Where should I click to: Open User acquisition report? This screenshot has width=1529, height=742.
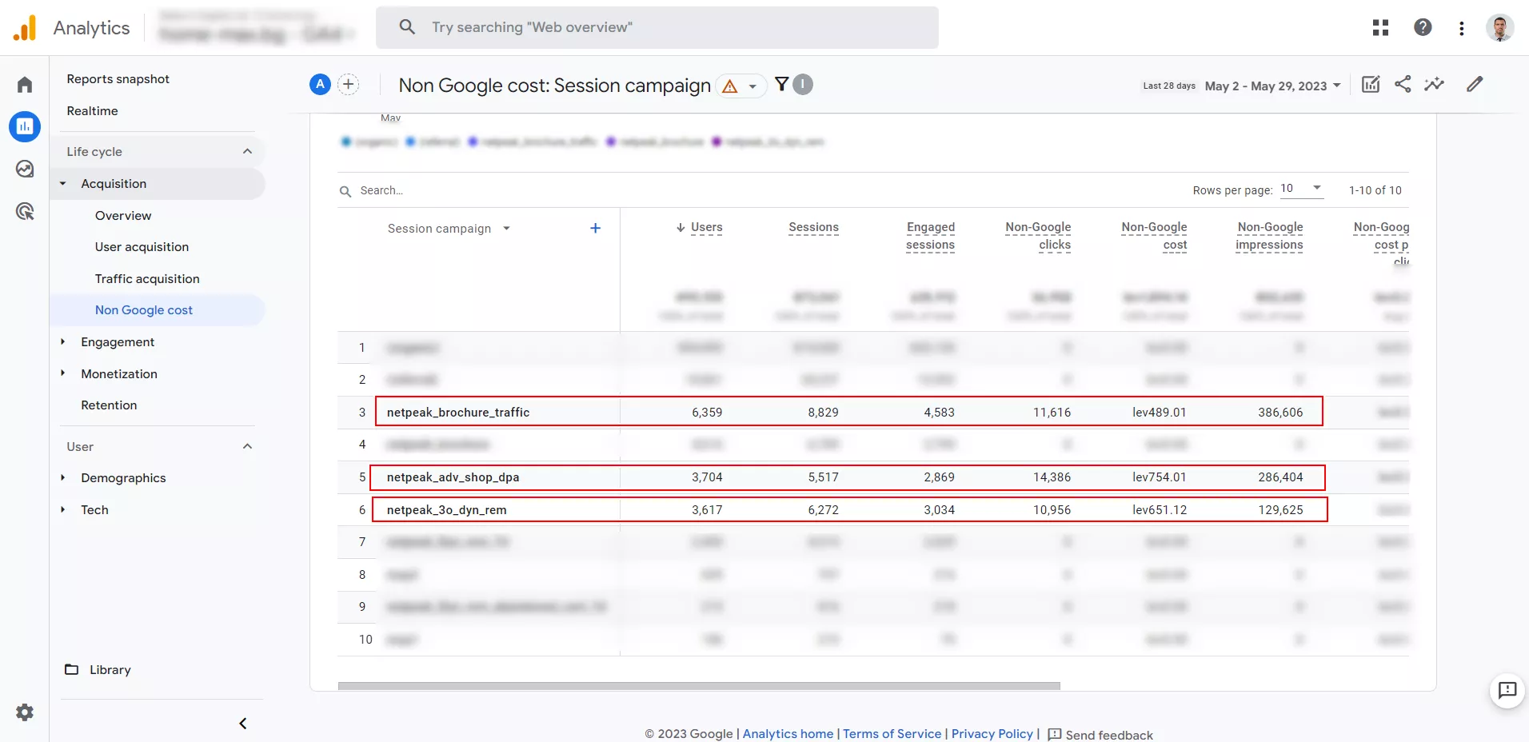142,246
